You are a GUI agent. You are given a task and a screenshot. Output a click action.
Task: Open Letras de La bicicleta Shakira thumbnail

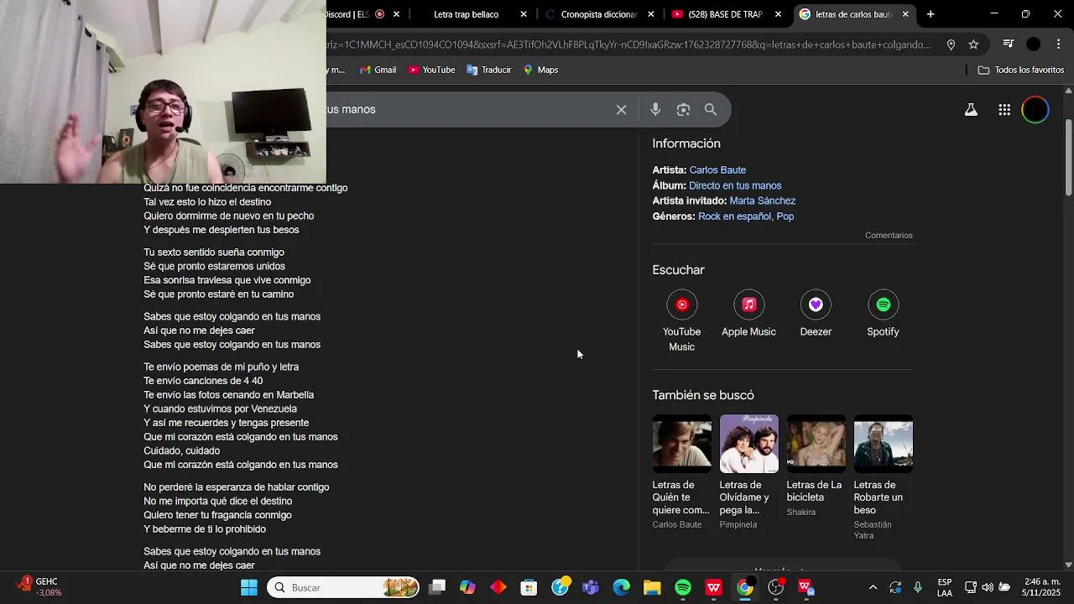pos(816,444)
